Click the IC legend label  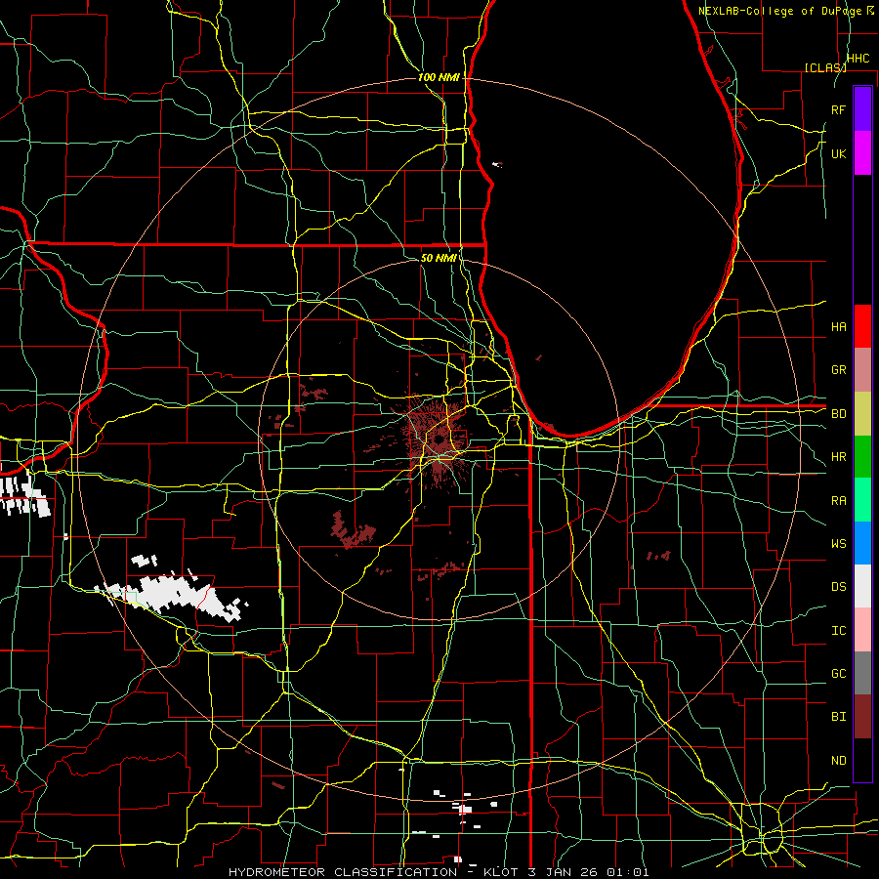838,631
